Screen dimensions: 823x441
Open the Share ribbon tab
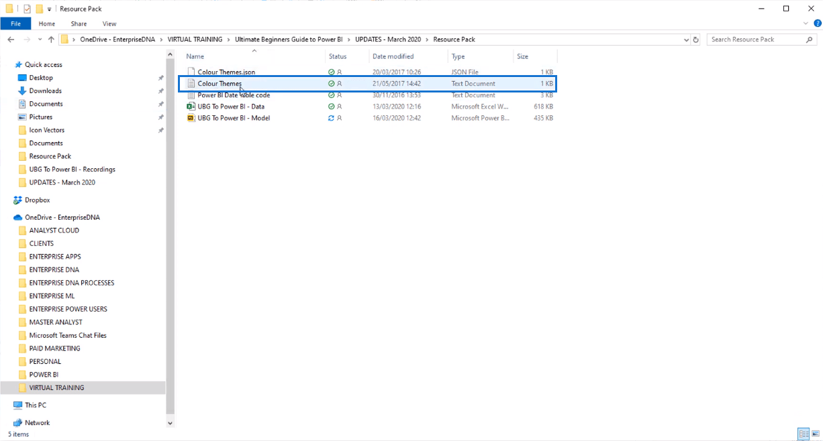tap(79, 23)
